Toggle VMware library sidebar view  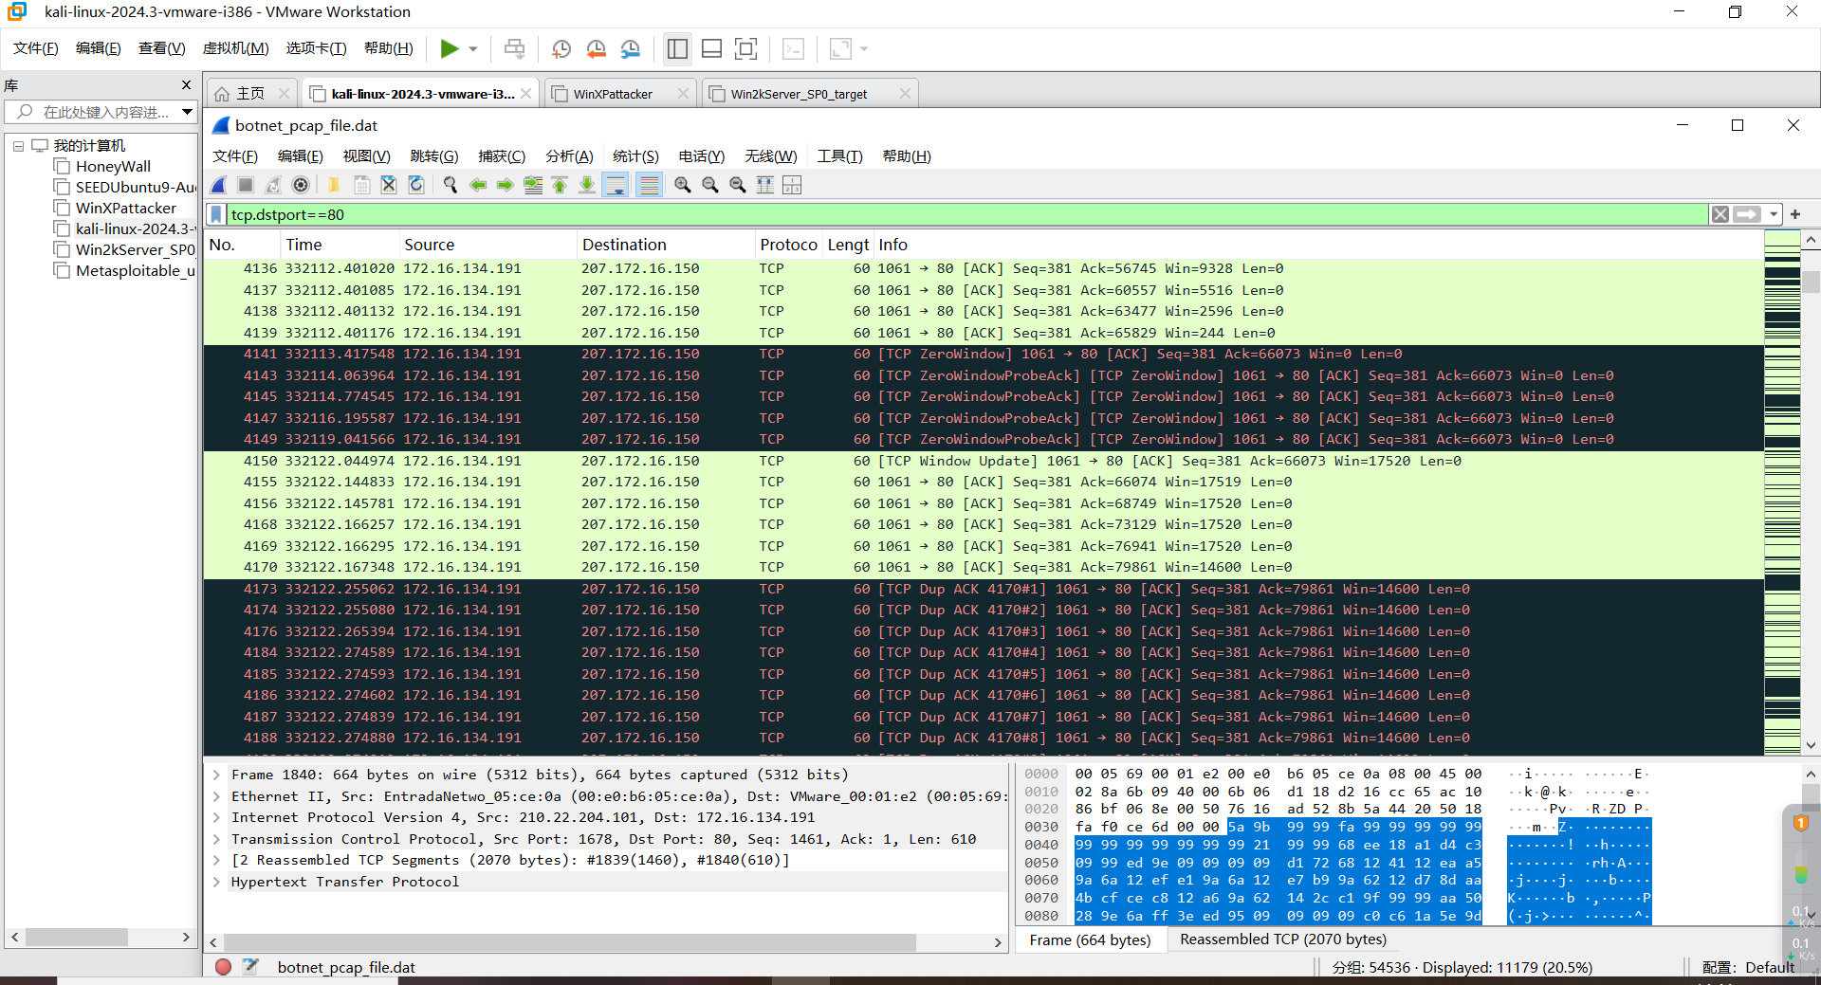pos(677,48)
